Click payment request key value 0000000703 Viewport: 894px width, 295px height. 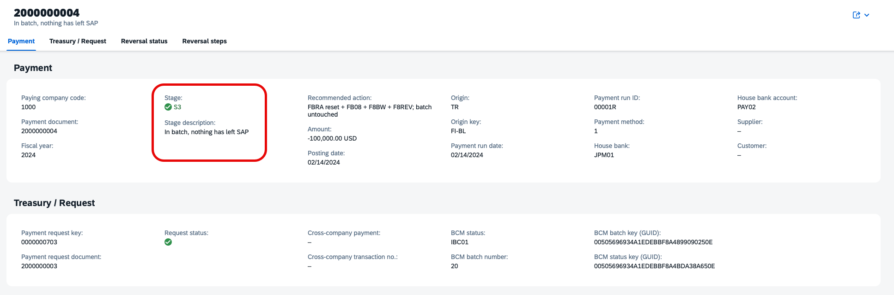coord(39,242)
